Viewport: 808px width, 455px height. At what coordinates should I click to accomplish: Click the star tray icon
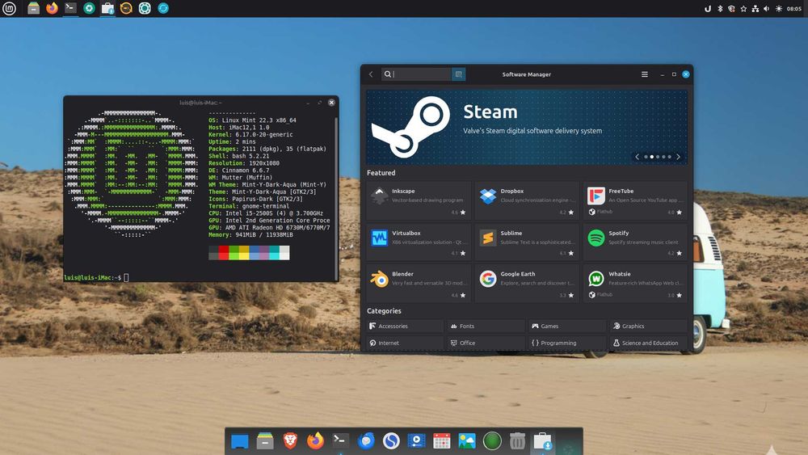[743, 9]
